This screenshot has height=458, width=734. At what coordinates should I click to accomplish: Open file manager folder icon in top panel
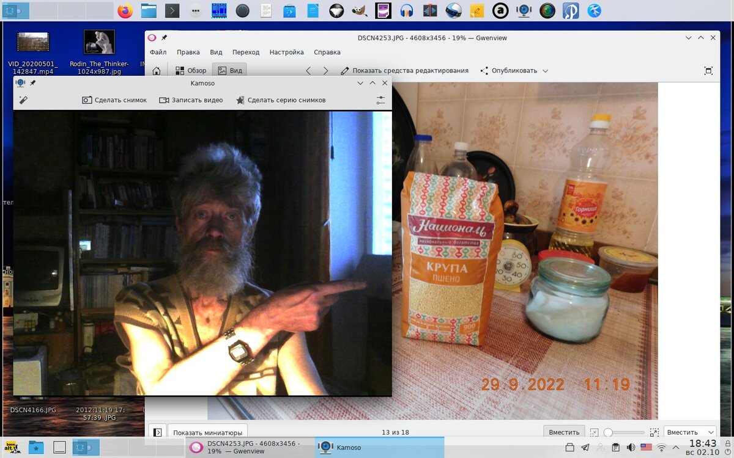coord(149,10)
